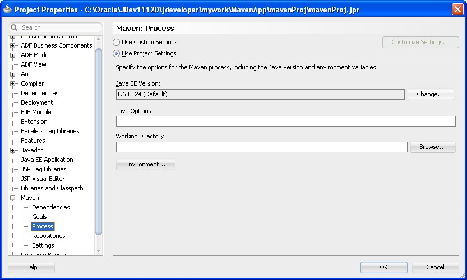Select Use Custom Settings radio button

coord(116,42)
